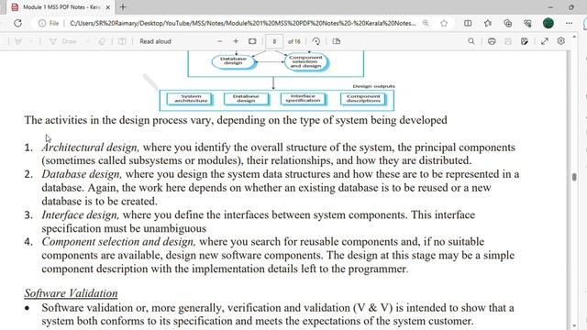Open a new browser tab

[x=123, y=7]
